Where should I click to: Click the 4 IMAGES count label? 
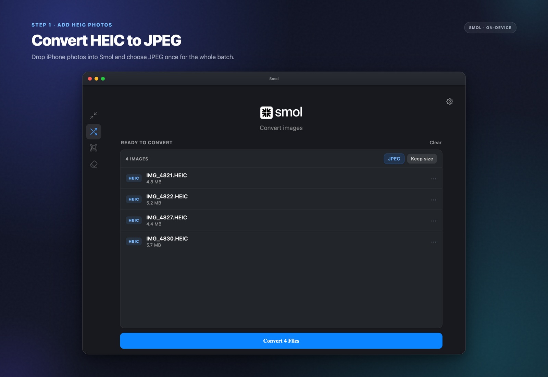click(x=137, y=159)
